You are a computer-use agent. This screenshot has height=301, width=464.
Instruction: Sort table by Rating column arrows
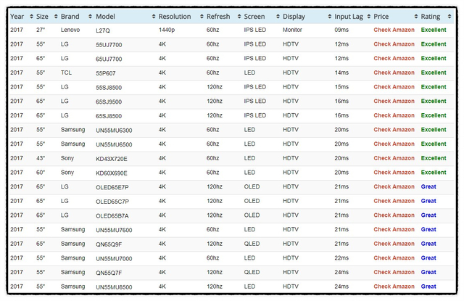pyautogui.click(x=449, y=17)
